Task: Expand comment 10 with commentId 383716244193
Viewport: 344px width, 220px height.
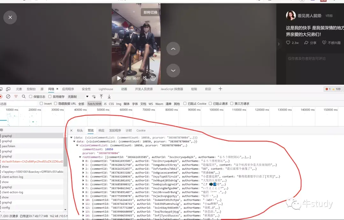Action: (x=83, y=200)
